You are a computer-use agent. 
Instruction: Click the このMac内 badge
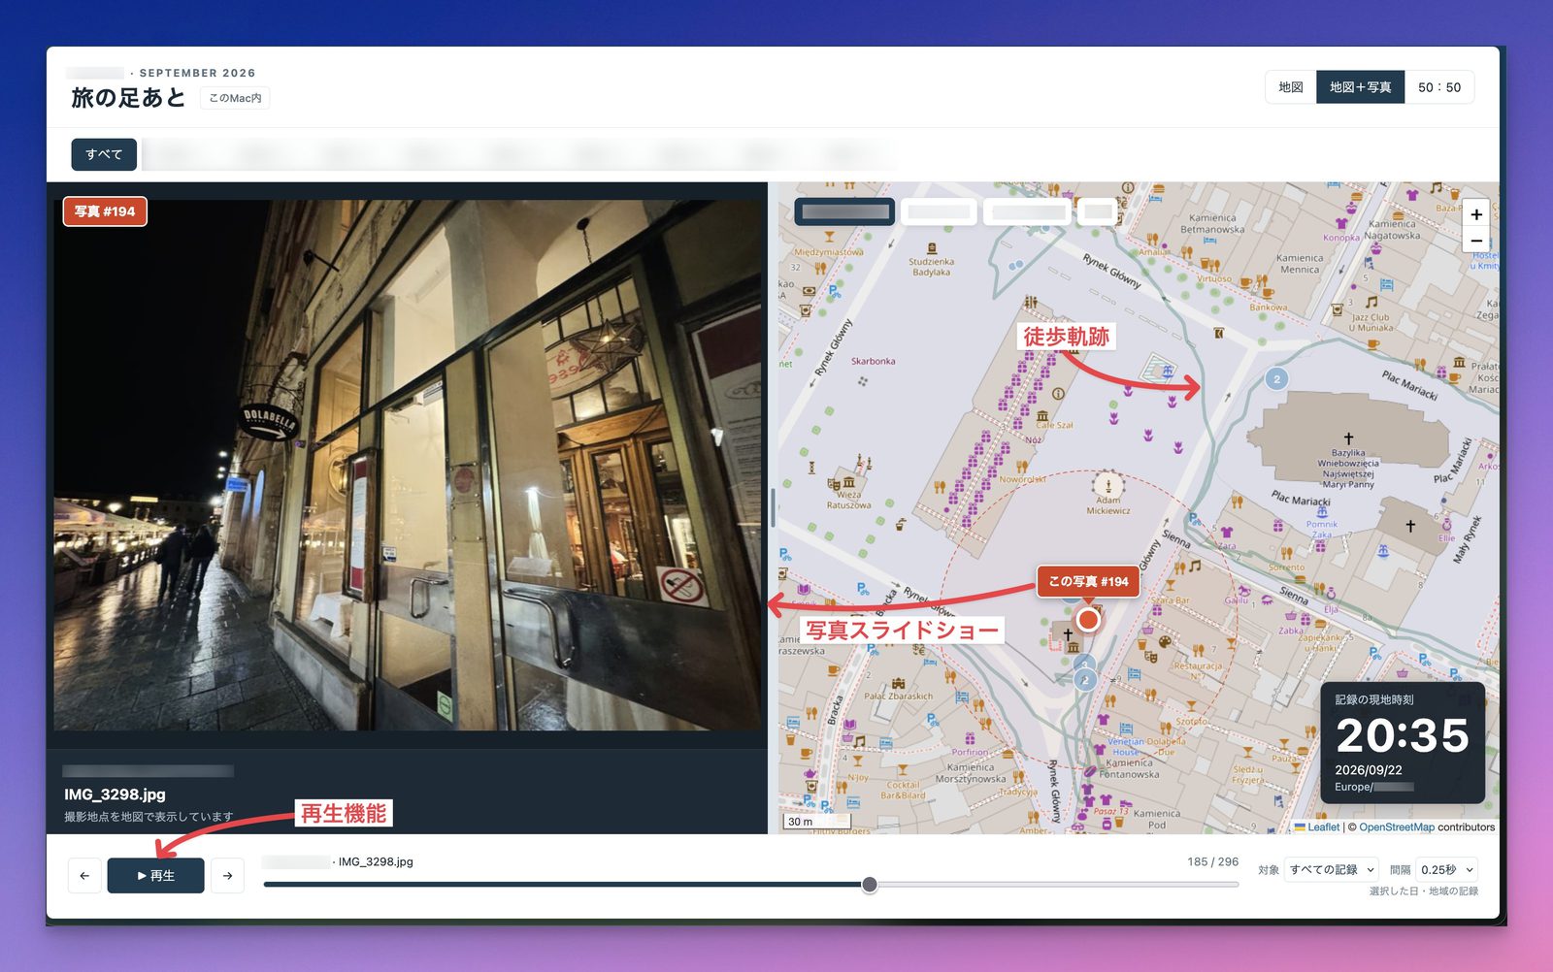click(x=235, y=98)
